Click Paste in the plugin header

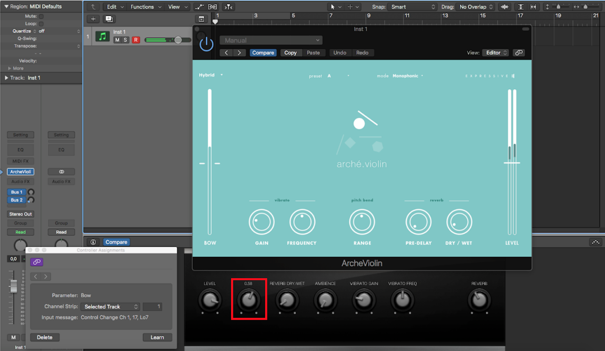click(313, 53)
